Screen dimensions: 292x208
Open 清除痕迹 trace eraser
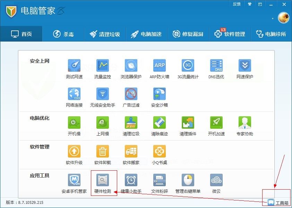tap(160, 126)
